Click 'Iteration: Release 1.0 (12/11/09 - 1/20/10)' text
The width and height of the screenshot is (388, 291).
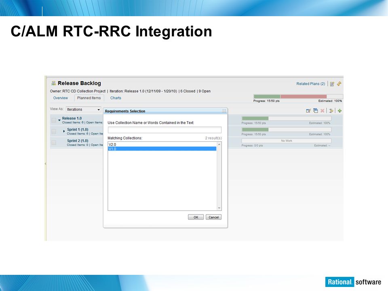(143, 91)
